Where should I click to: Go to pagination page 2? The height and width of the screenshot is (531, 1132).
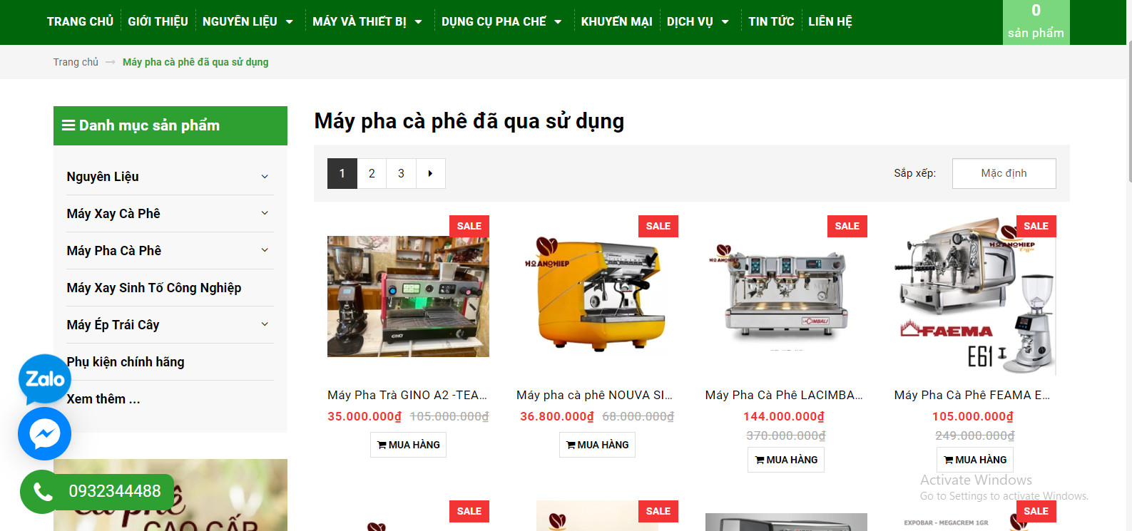372,173
